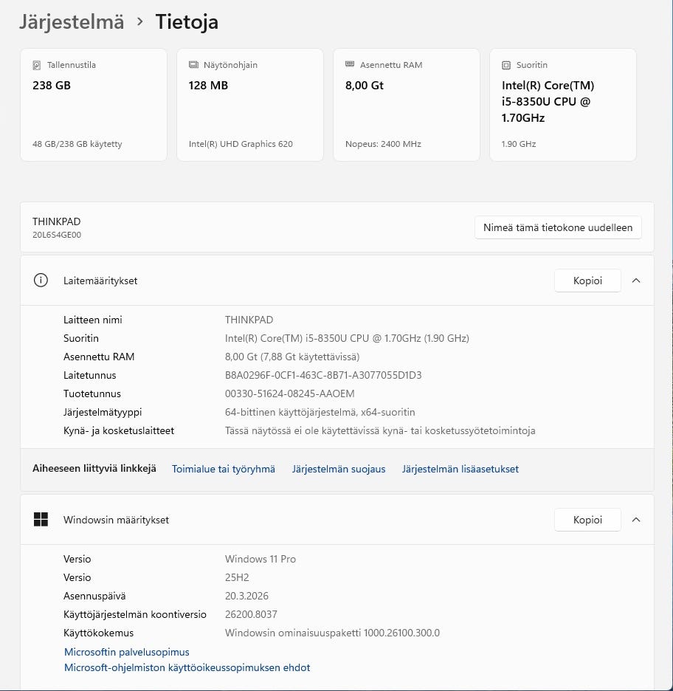
Task: Select the Intel Core i5-8350U processor card
Action: pyautogui.click(x=562, y=104)
